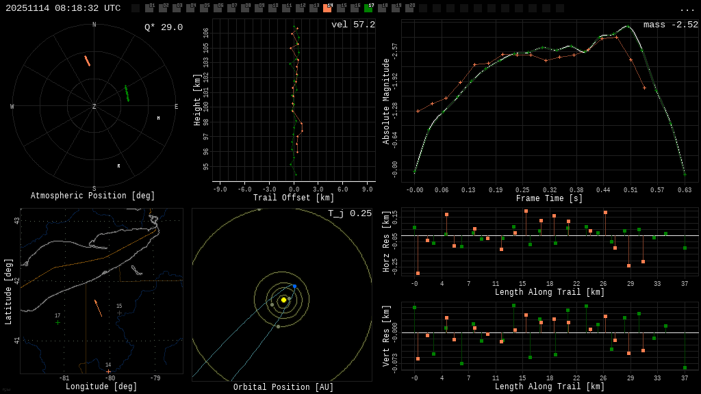Click the Absolute Magnitude axis label
The image size is (701, 394).
(x=386, y=101)
